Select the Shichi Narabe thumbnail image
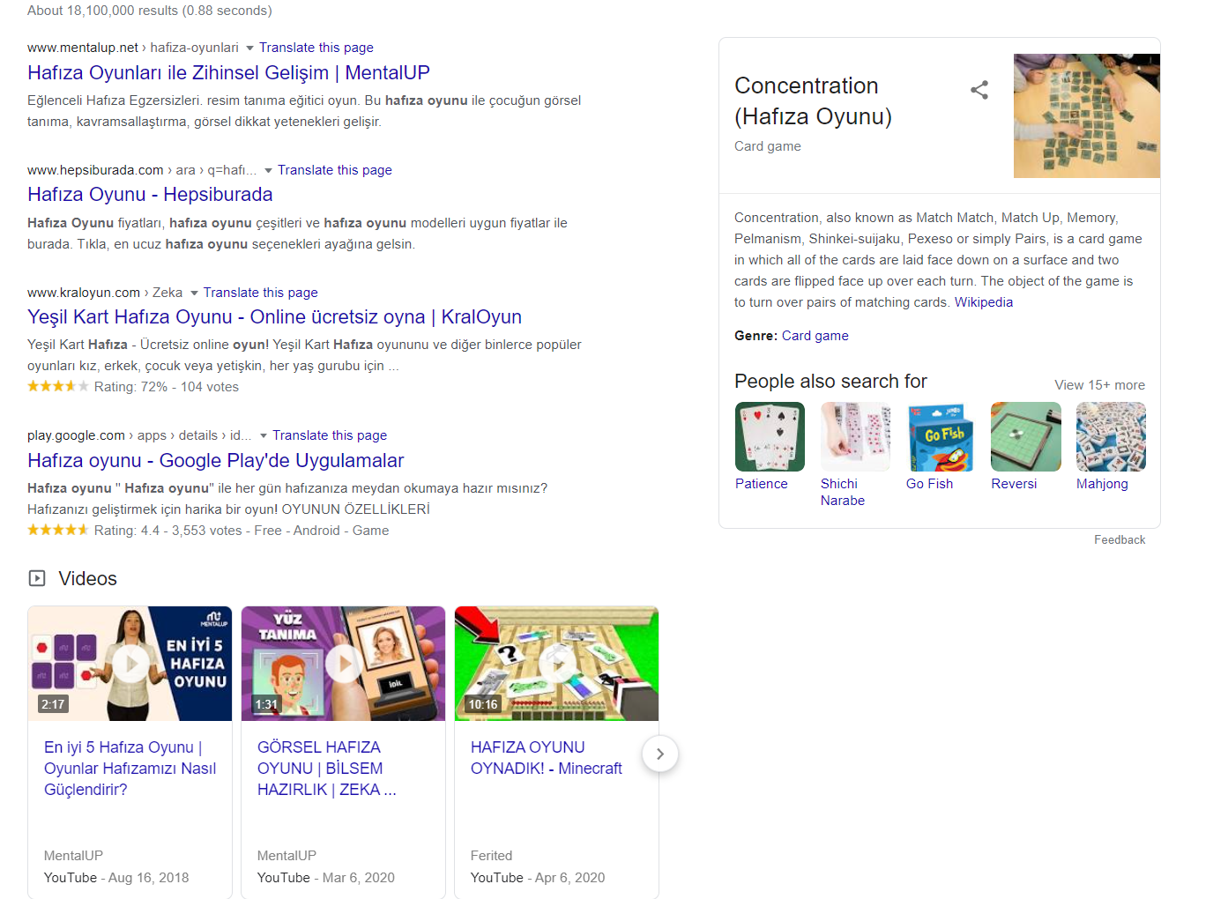Viewport: 1228px width, 899px height. [x=855, y=436]
